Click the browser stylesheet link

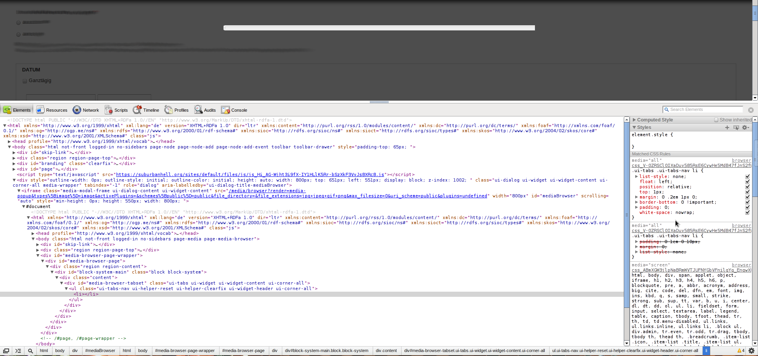pos(741,160)
